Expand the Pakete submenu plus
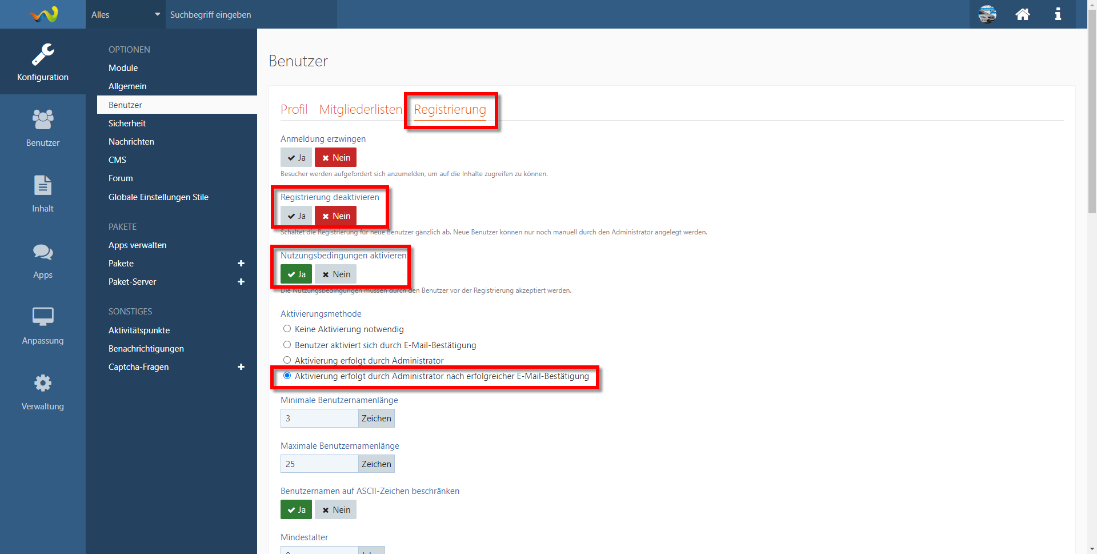The image size is (1097, 554). 241,264
